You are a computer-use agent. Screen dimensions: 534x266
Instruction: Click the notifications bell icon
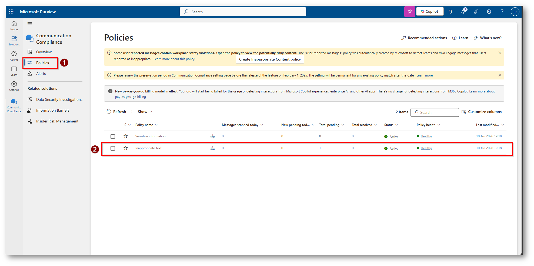click(x=450, y=12)
